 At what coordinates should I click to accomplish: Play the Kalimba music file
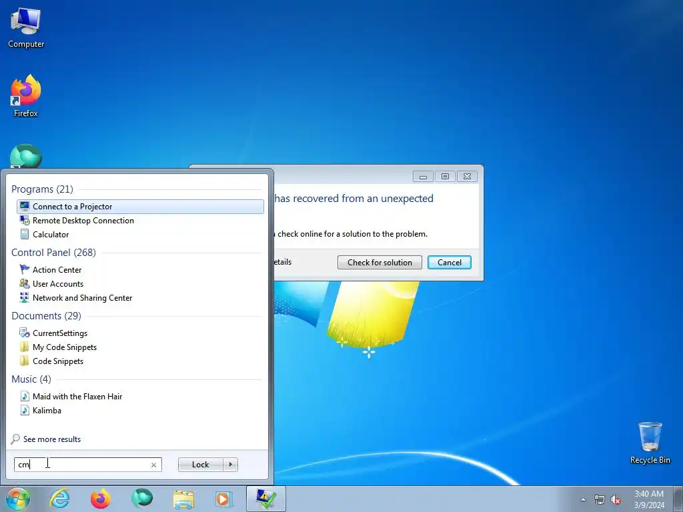click(47, 410)
